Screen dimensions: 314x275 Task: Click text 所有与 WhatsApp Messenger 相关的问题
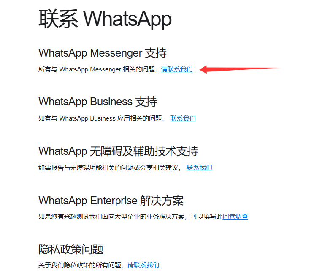97,69
